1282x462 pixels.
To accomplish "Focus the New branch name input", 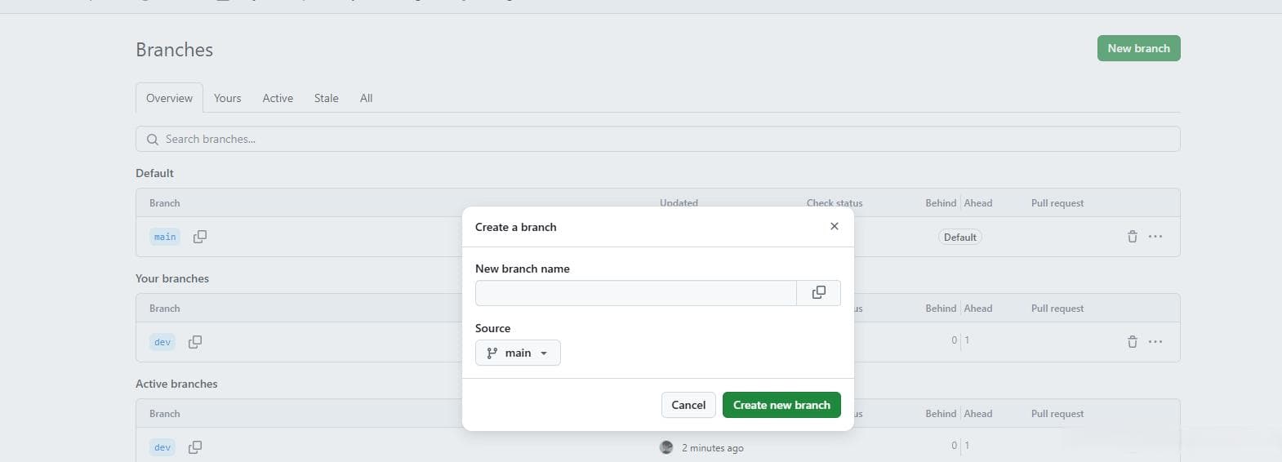I will (635, 293).
